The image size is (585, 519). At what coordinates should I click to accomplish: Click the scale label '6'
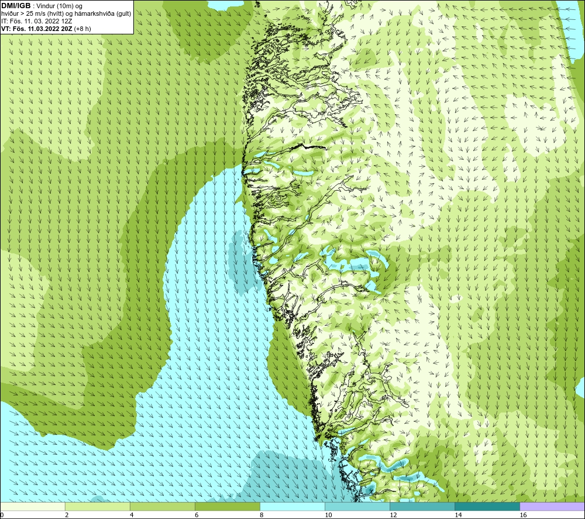pos(197,515)
